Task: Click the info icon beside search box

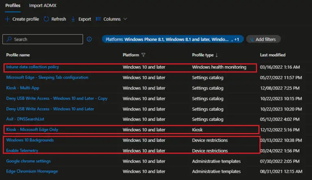Action: pos(89,39)
